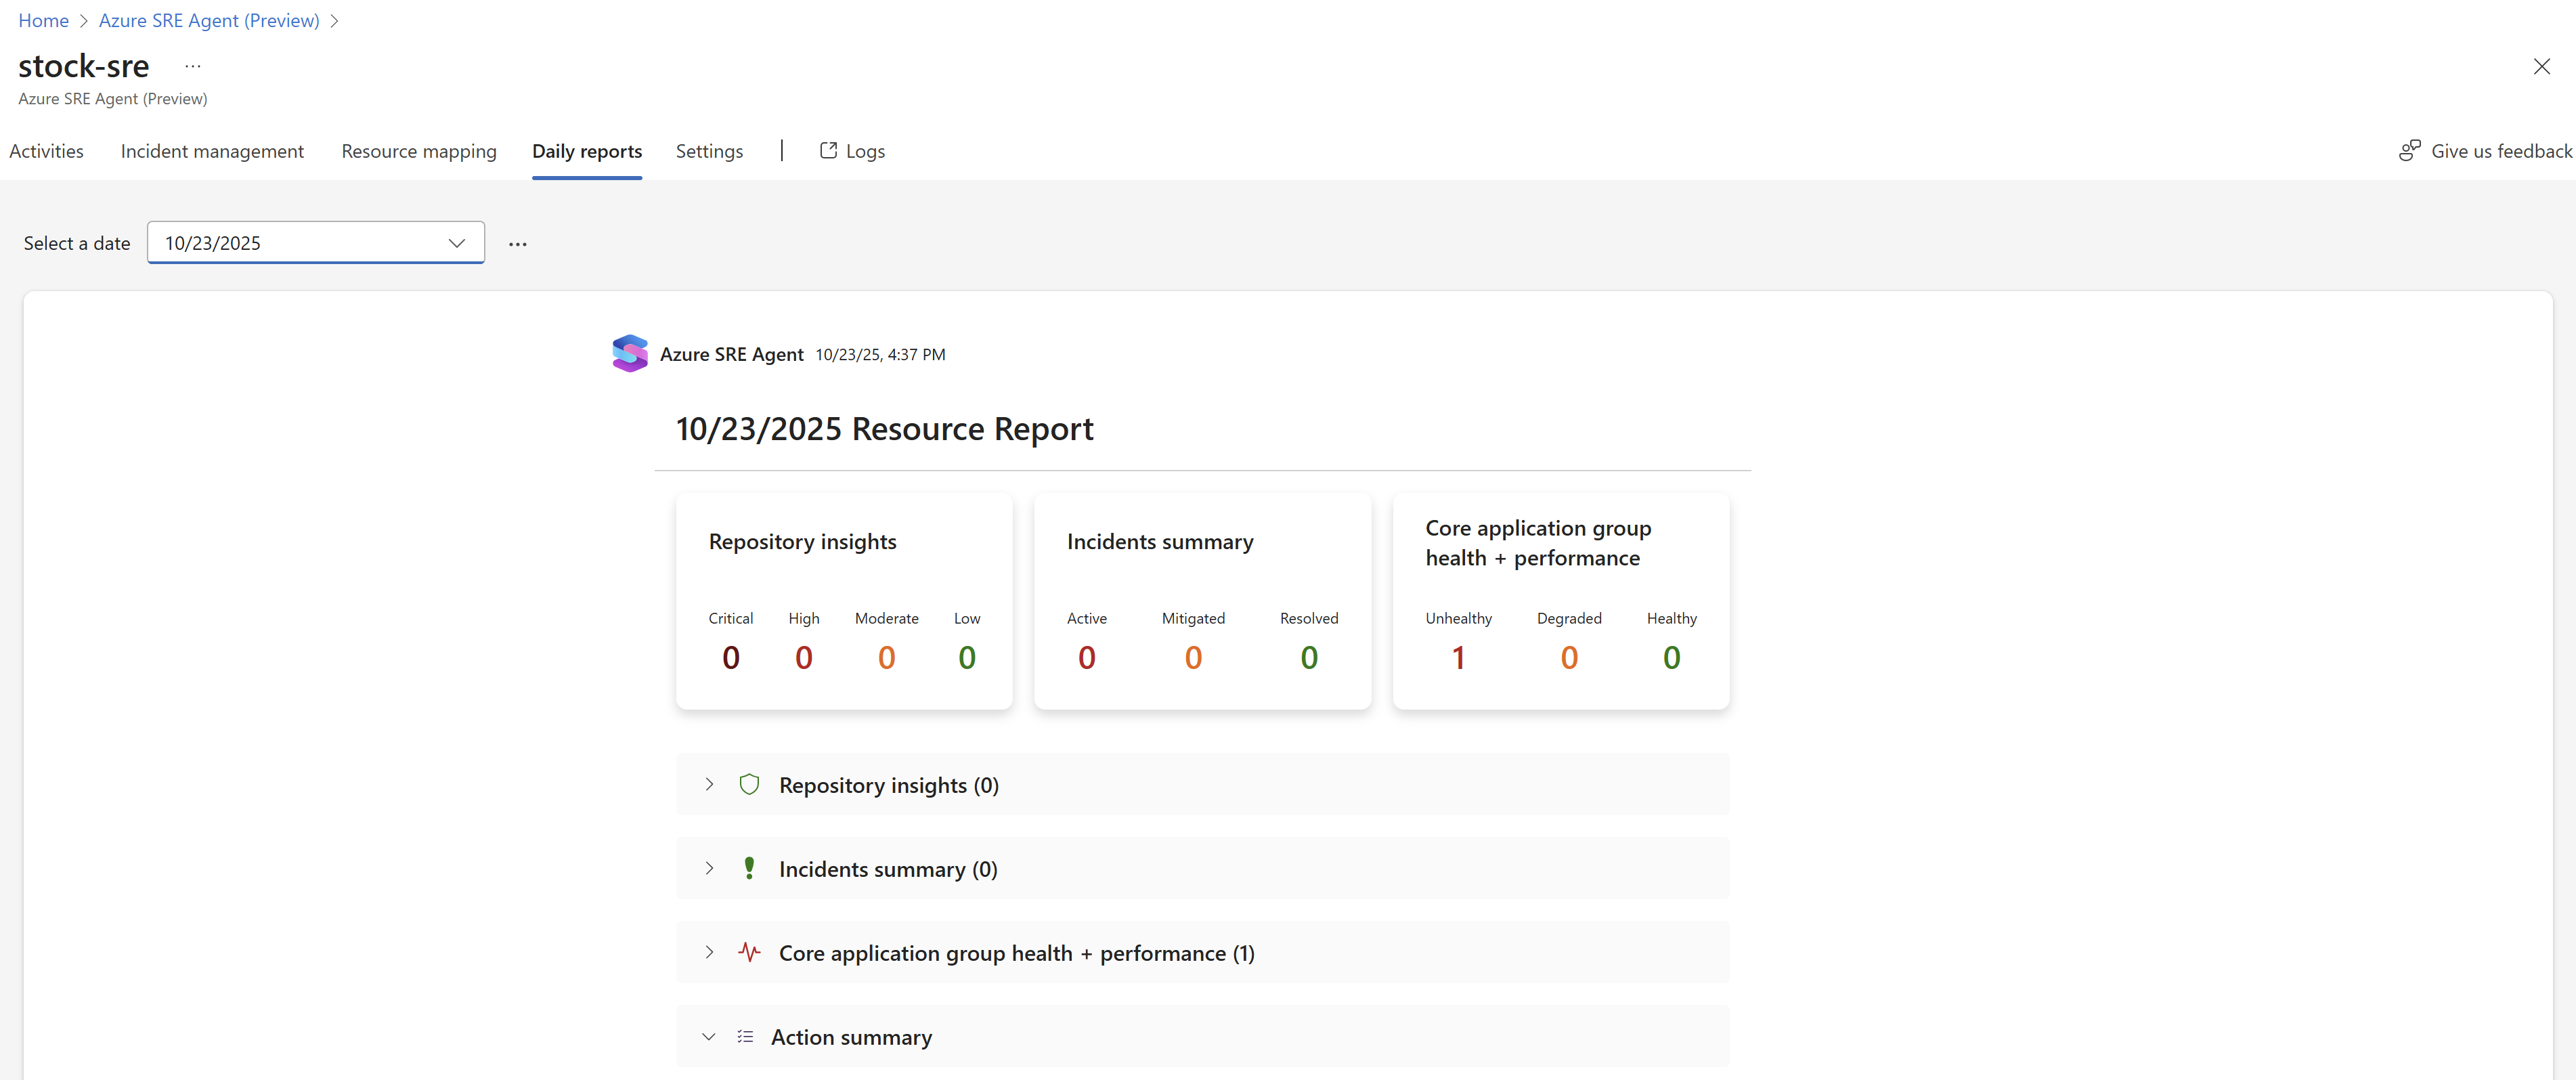Click the Home breadcrumb link
The width and height of the screenshot is (2576, 1080).
(x=43, y=21)
